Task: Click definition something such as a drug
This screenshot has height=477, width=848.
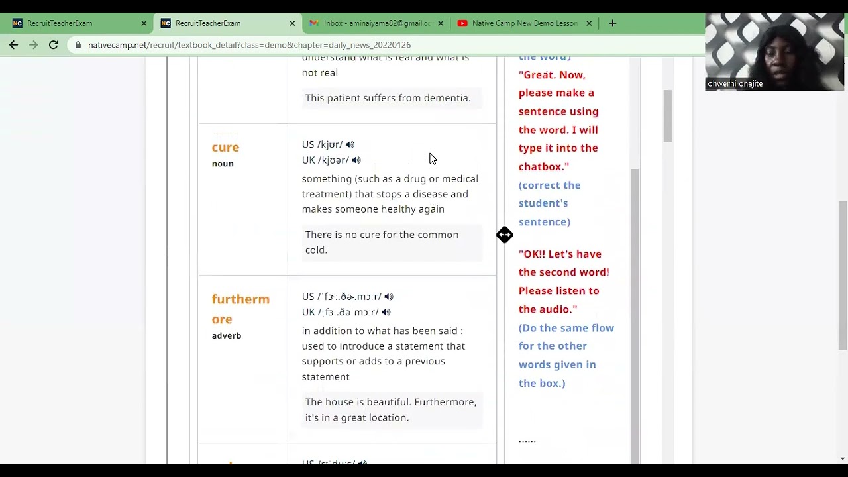Action: (x=390, y=193)
